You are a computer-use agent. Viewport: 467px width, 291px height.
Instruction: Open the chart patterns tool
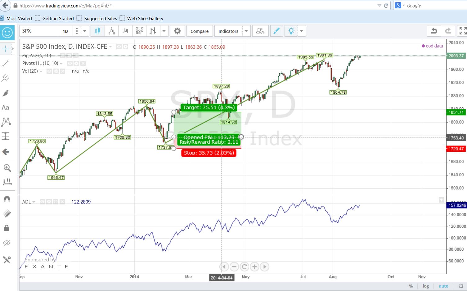coord(6,122)
